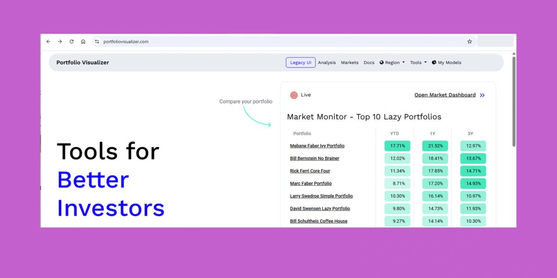Click the Compare your portfolio text
This screenshot has width=557, height=278.
[246, 102]
